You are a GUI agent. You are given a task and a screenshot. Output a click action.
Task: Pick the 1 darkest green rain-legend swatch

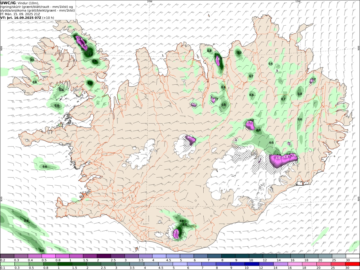pos(65,264)
